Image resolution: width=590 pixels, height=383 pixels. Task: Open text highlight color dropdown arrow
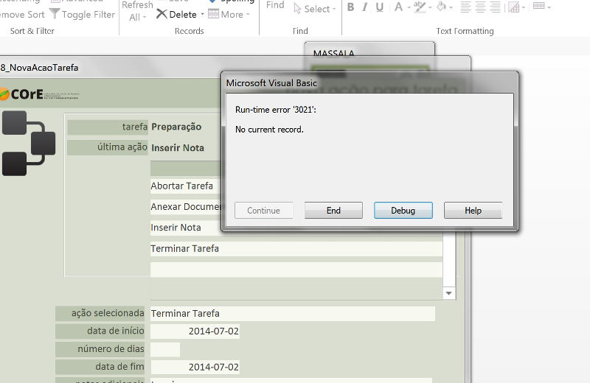tap(430, 7)
